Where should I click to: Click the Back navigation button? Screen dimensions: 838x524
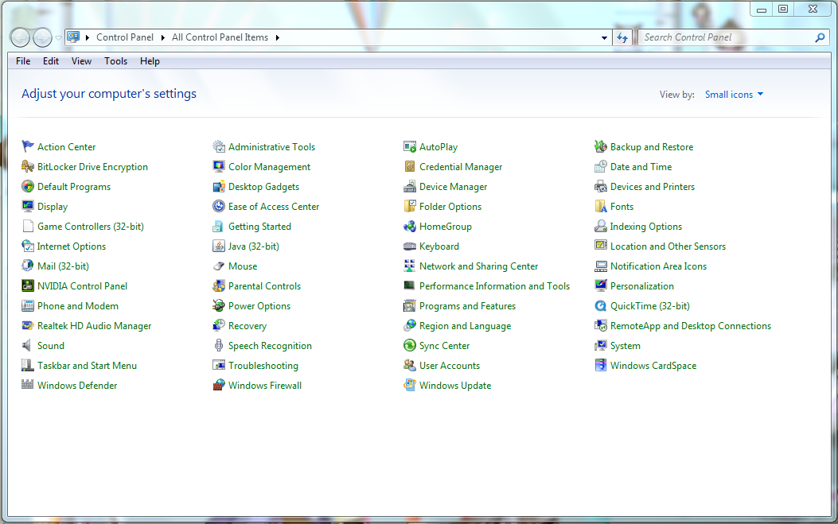(20, 37)
